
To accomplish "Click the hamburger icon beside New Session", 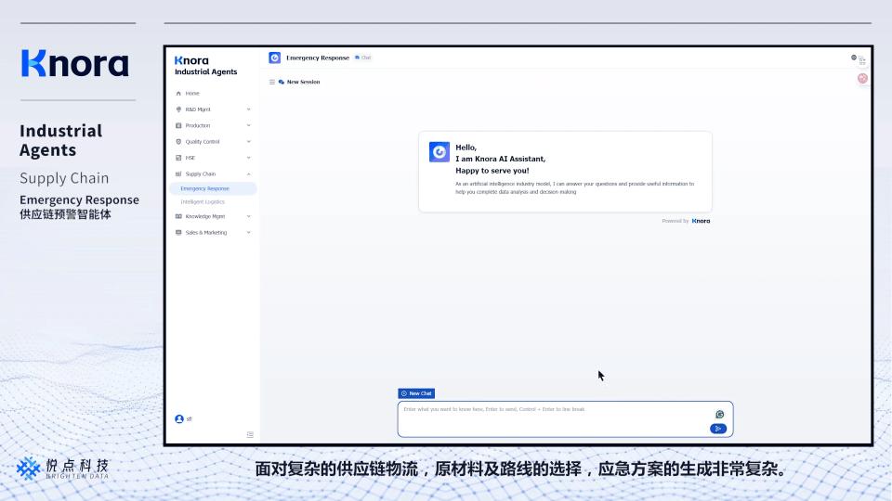I will 272,82.
